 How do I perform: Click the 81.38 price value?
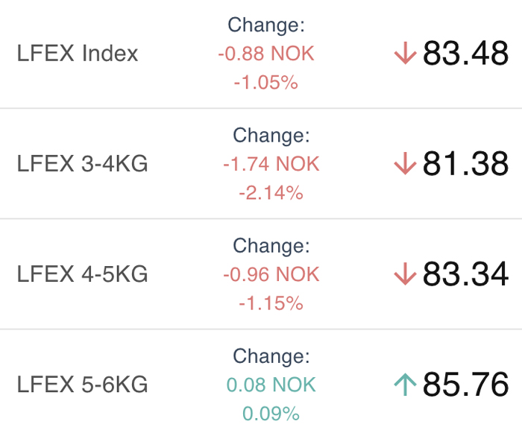(465, 163)
